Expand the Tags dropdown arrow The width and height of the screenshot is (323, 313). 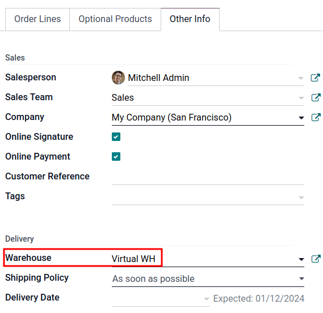coord(301,198)
